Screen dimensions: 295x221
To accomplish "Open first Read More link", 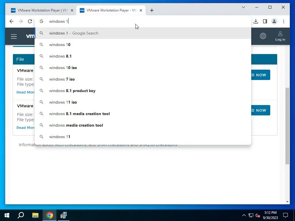I will tap(26, 92).
